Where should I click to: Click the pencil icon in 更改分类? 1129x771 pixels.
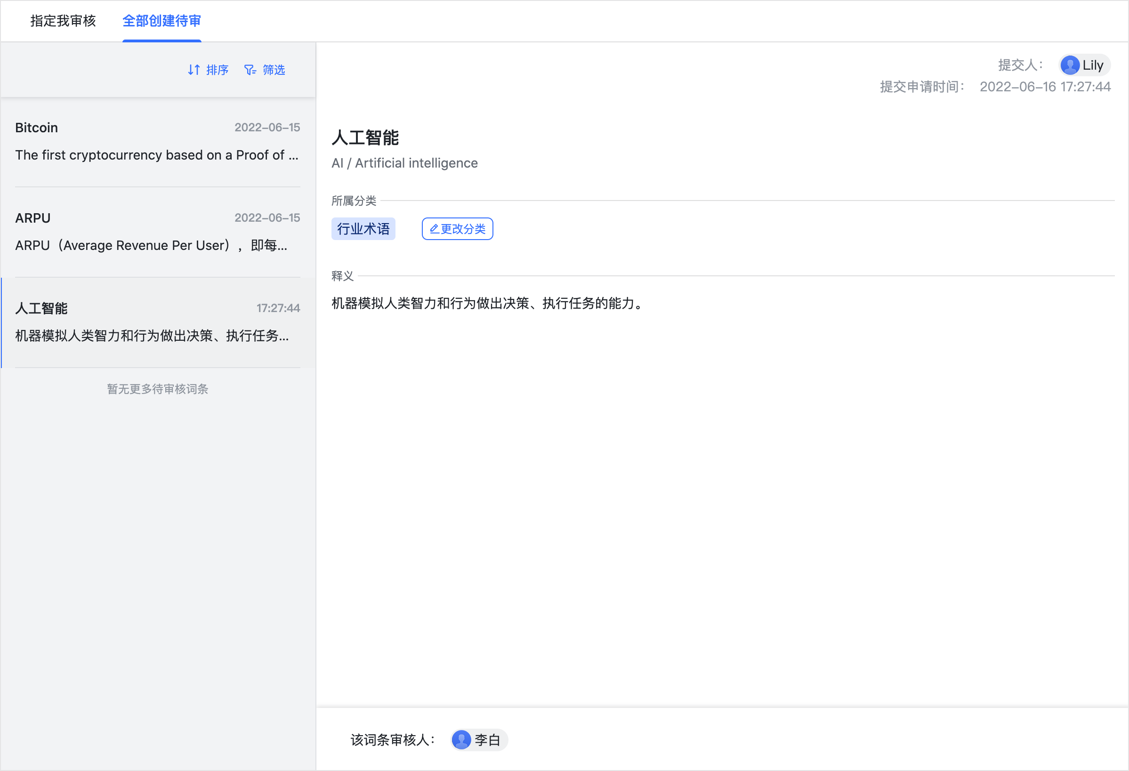point(434,229)
